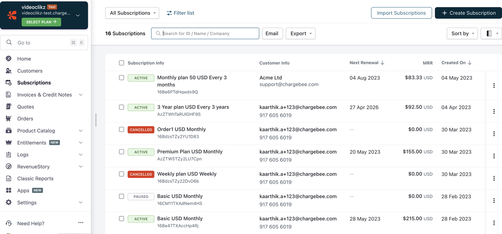Select the checkbox on the 3 Year plan row
This screenshot has height=234, width=502.
pyautogui.click(x=121, y=107)
